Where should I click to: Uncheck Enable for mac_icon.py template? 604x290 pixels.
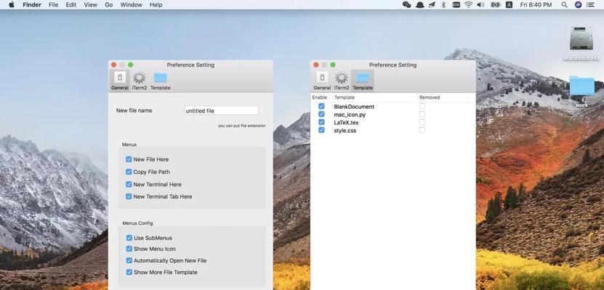point(321,114)
